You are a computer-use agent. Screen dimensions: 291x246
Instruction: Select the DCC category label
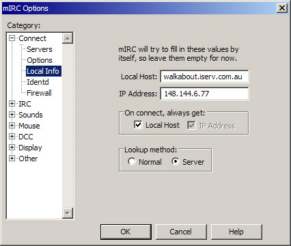(x=26, y=137)
